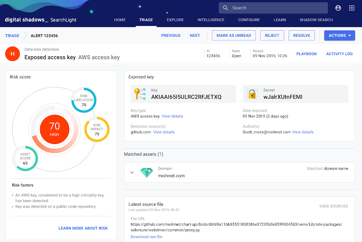Click the Risk Likelihood 75 gauge
Image resolution: width=362 pixels, height=242 pixels.
[84, 100]
